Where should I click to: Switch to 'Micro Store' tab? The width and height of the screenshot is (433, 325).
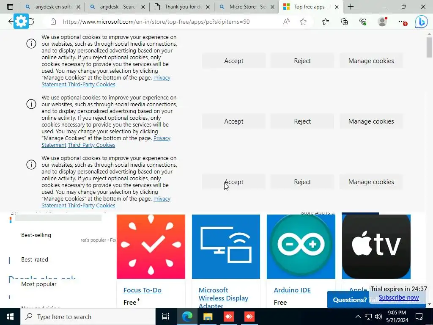click(247, 7)
